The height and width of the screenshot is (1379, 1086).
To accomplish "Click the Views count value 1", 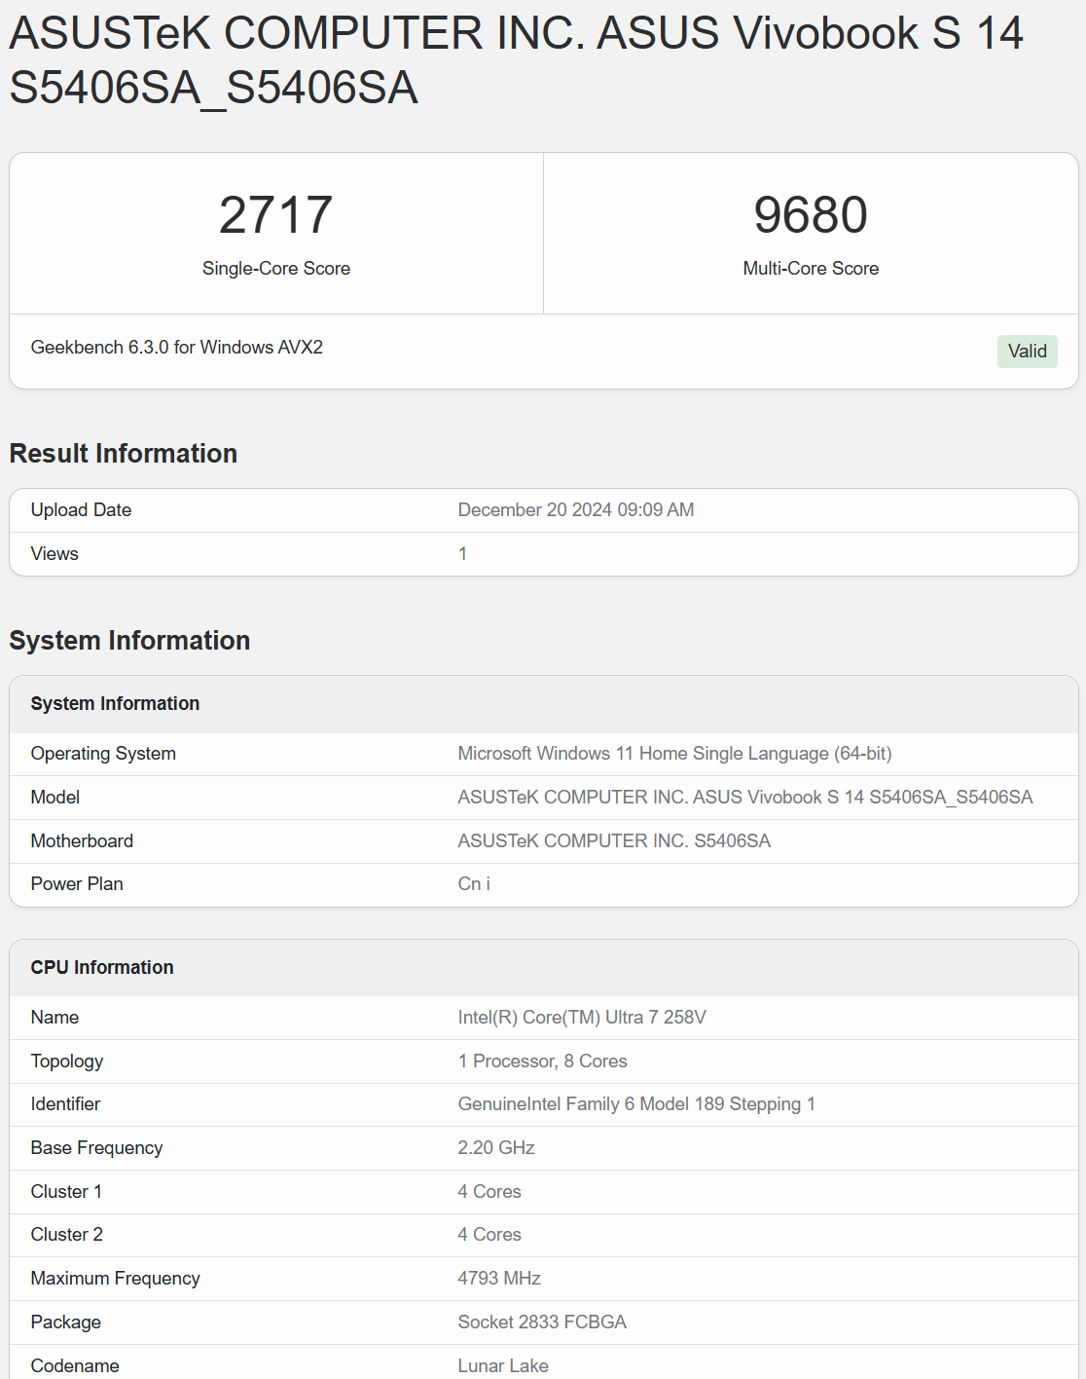I will (463, 554).
